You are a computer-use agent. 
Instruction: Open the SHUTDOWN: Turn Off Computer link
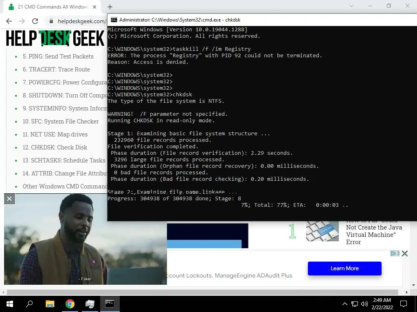(65, 95)
